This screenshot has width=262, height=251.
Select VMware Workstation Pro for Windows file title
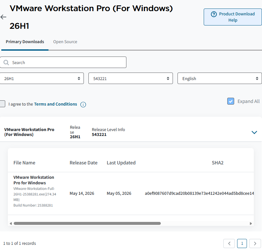click(34, 180)
